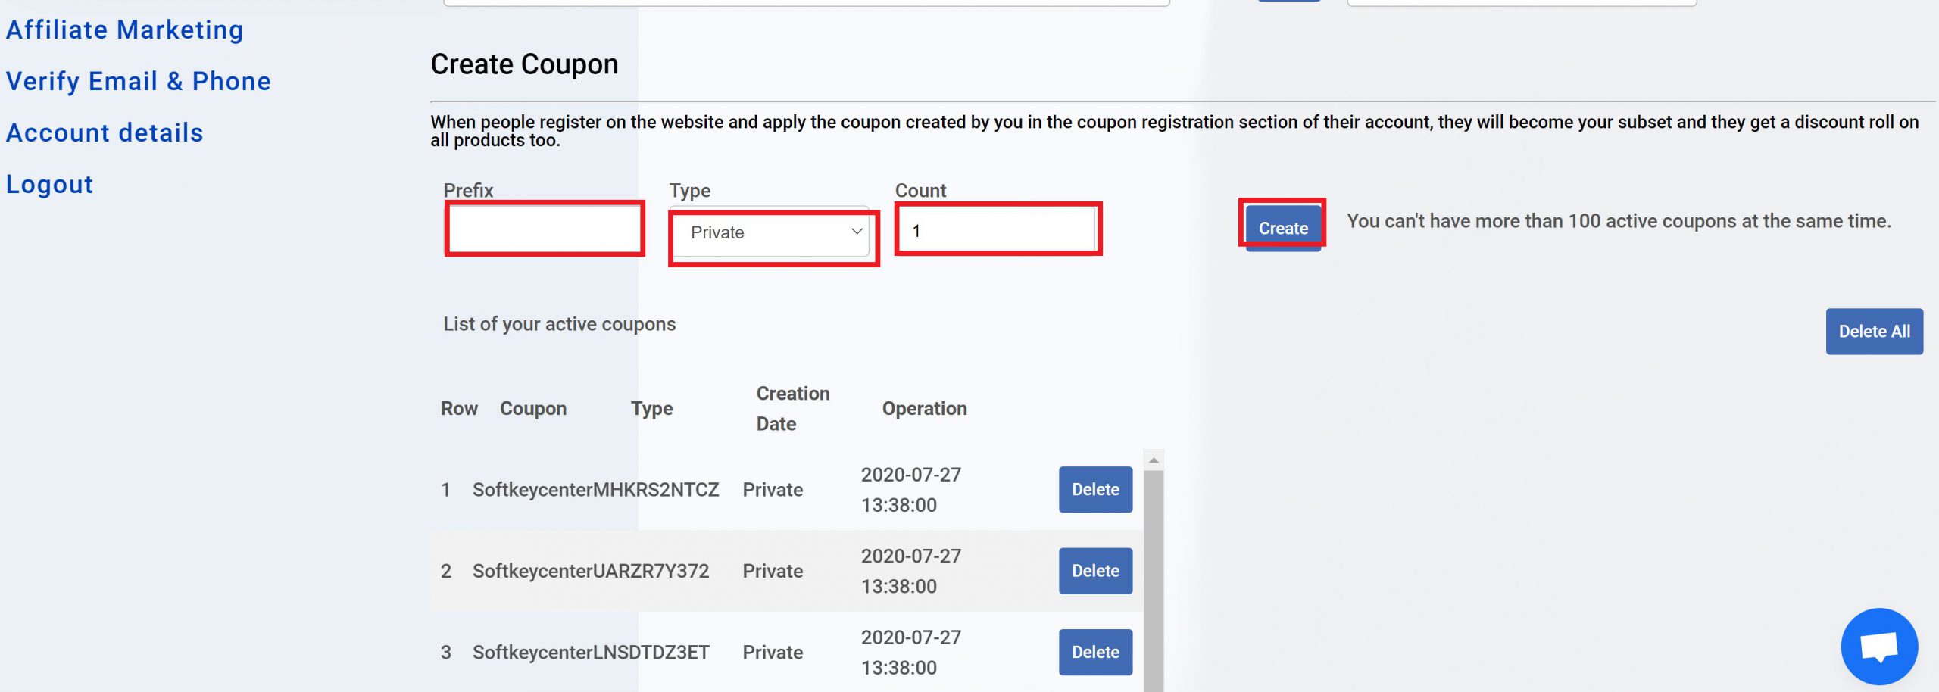Select coupon text SoftkeycenterUARZR7Y372
The image size is (1939, 692).
pyautogui.click(x=591, y=571)
